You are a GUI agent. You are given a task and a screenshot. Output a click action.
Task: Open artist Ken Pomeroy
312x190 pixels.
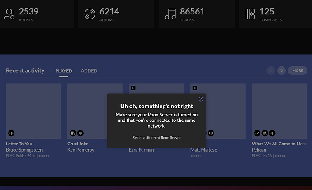(81, 150)
